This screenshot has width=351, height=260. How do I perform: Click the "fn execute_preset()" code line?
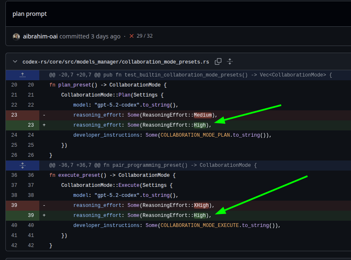point(112,175)
